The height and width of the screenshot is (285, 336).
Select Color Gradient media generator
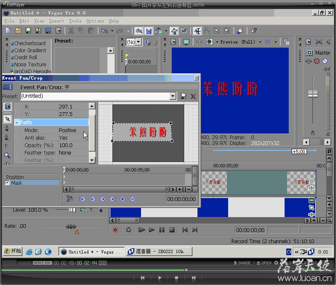[x=30, y=50]
